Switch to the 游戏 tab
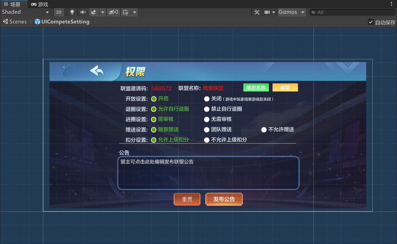Image resolution: width=397 pixels, height=244 pixels. tap(40, 4)
